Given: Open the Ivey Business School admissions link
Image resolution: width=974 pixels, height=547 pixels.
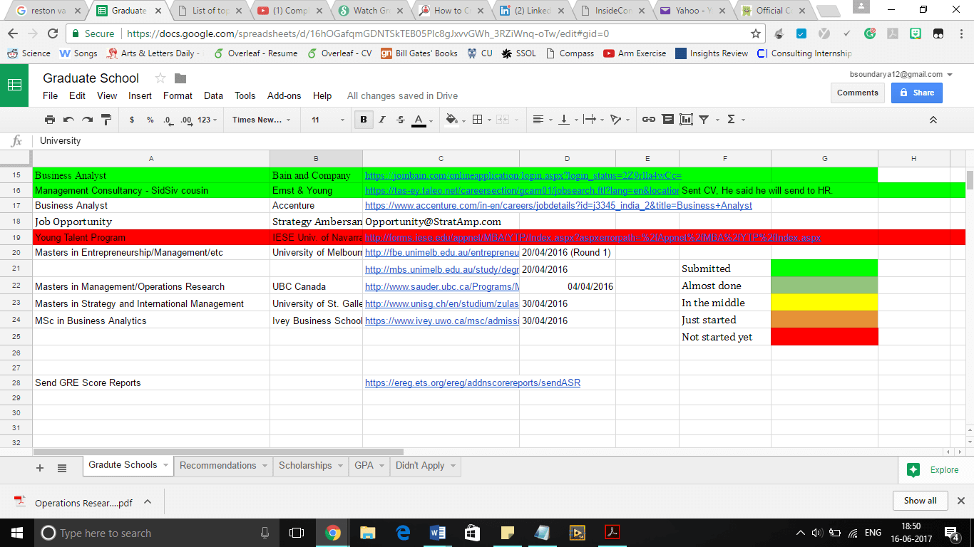Looking at the screenshot, I should 441,321.
